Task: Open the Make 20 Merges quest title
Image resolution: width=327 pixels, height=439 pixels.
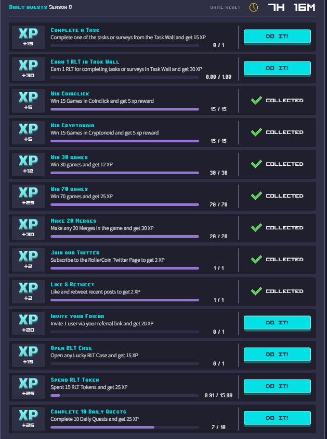Action: (x=73, y=221)
